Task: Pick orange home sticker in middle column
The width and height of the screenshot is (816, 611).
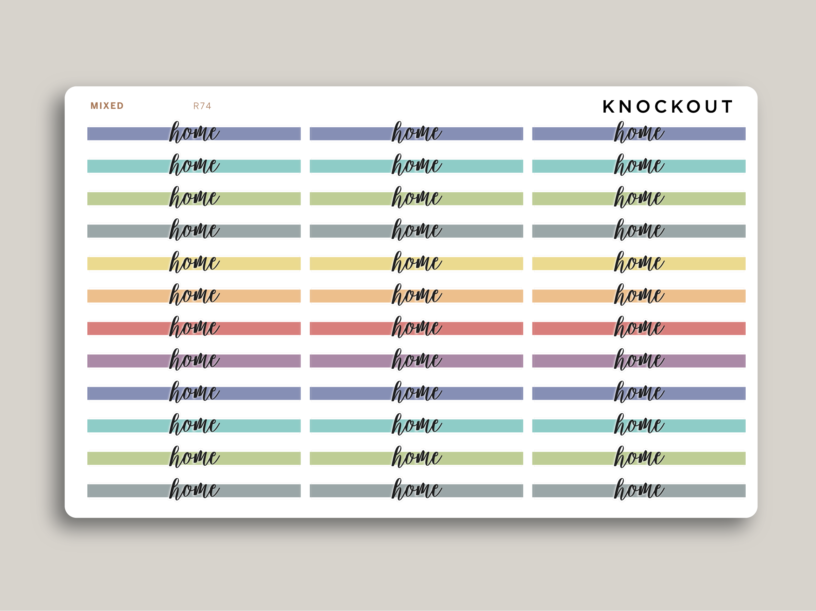Action: tap(416, 296)
